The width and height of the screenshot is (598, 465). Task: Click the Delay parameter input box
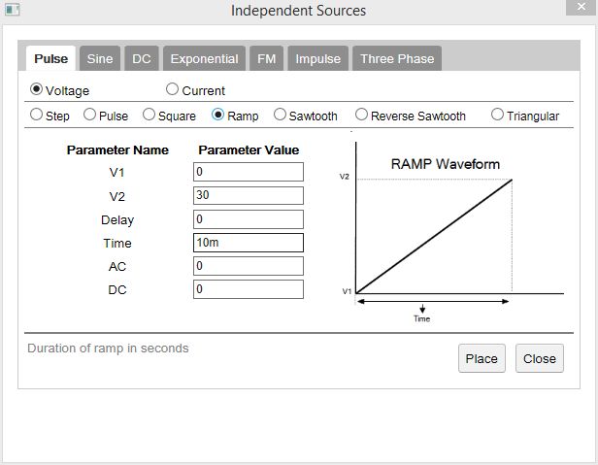pyautogui.click(x=249, y=219)
